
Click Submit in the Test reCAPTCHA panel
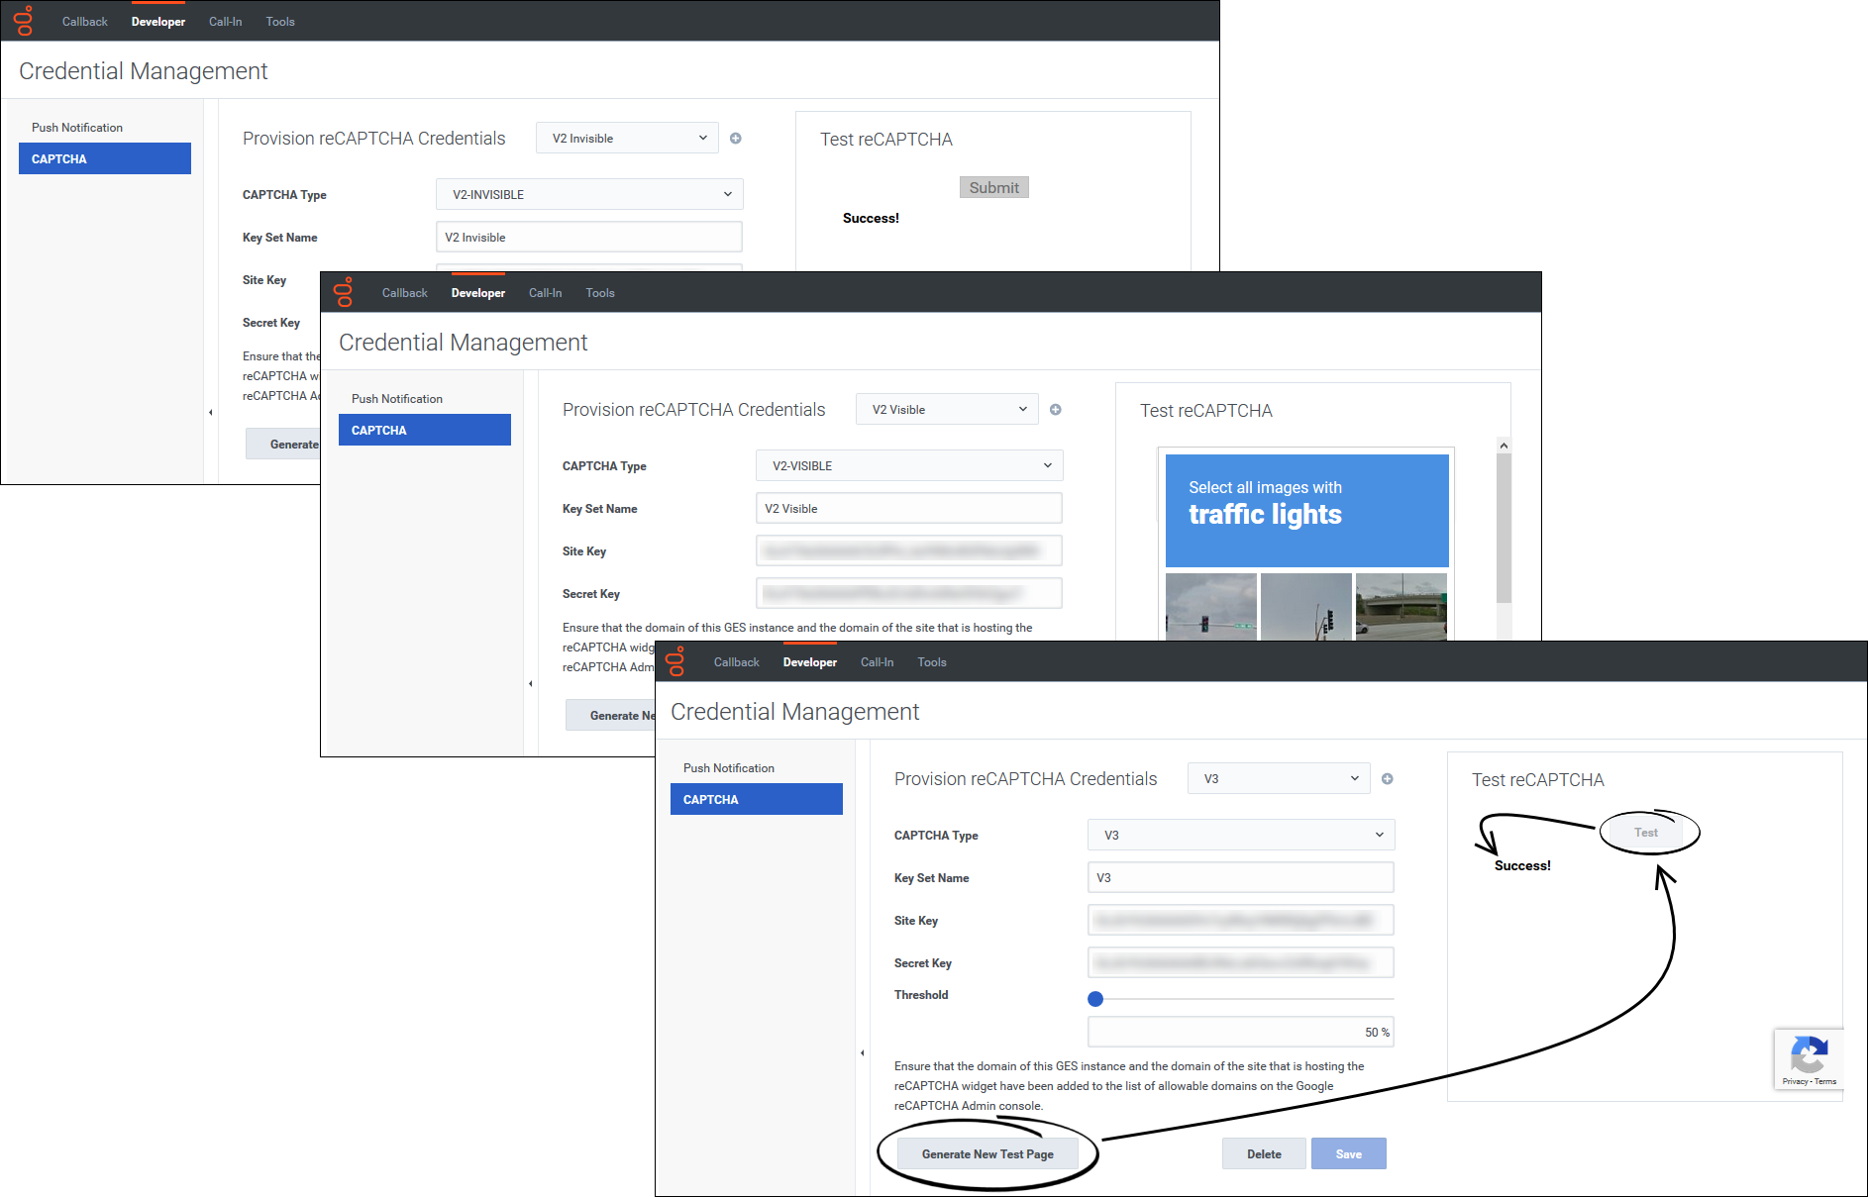coord(993,186)
